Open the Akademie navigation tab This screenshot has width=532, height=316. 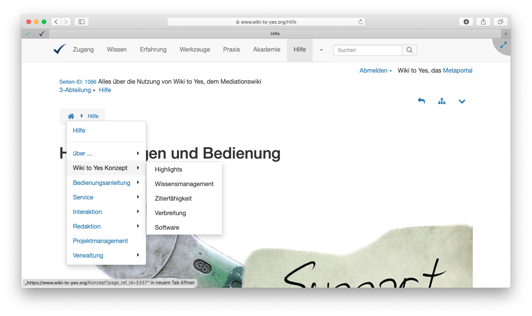(x=266, y=50)
